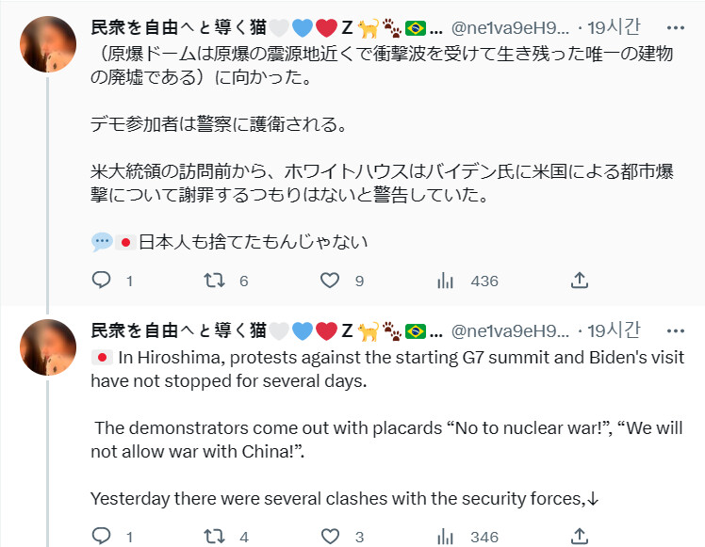705x547 pixels.
Task: Retweet the English G7 summit tweet
Action: click(x=215, y=537)
